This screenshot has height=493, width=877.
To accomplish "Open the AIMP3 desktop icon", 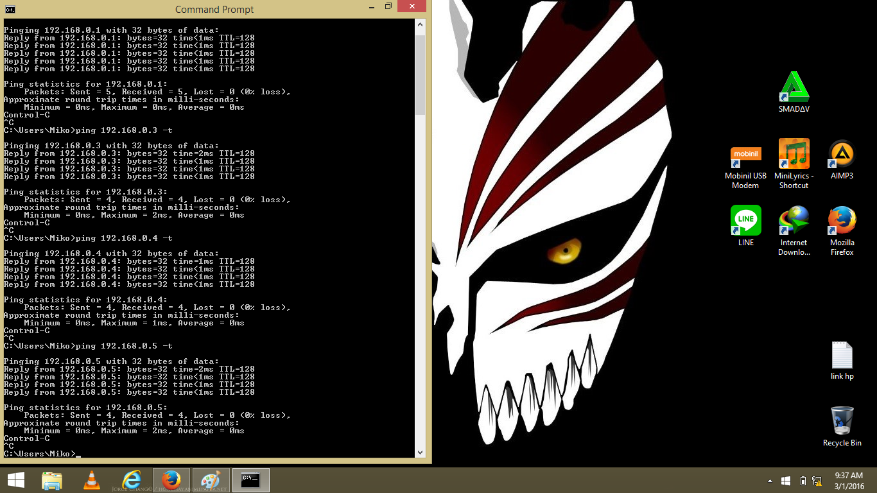I will tap(842, 159).
